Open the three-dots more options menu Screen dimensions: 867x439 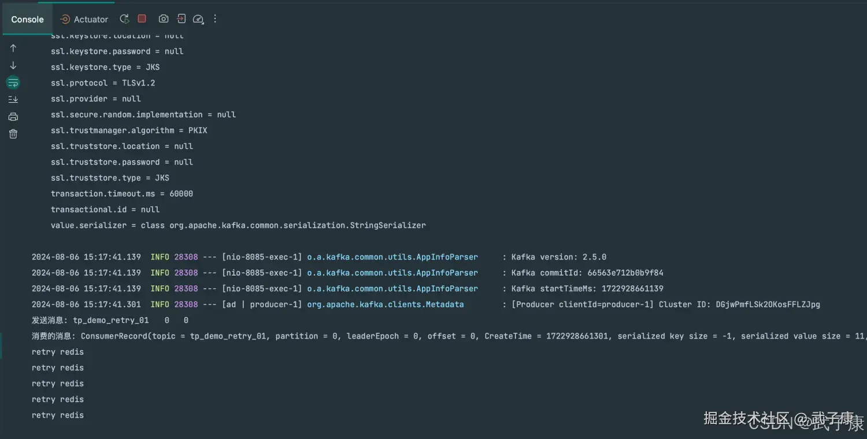click(x=215, y=19)
